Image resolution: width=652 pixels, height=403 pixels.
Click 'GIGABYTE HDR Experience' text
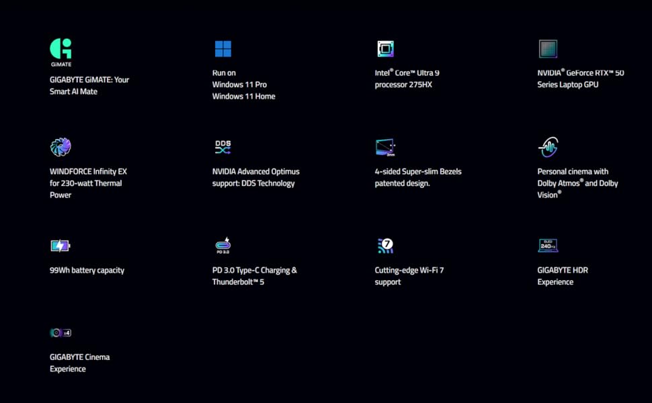563,276
